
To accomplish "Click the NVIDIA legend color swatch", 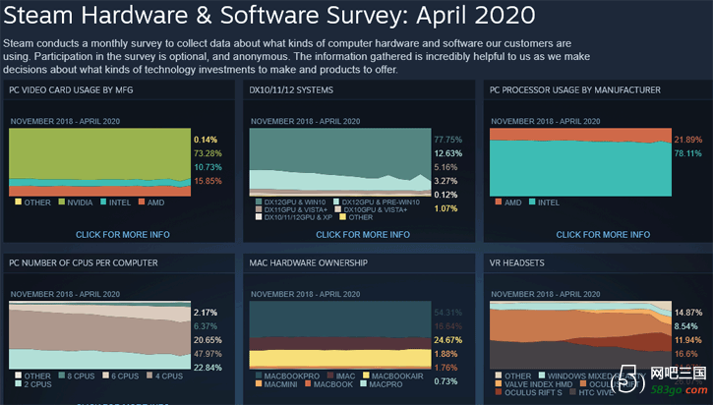I will 61,202.
